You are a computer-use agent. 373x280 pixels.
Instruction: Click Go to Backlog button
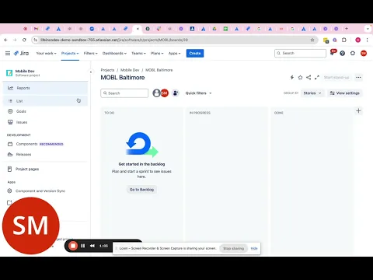click(x=141, y=190)
